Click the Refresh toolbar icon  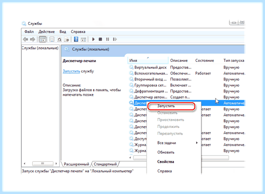click(x=59, y=40)
